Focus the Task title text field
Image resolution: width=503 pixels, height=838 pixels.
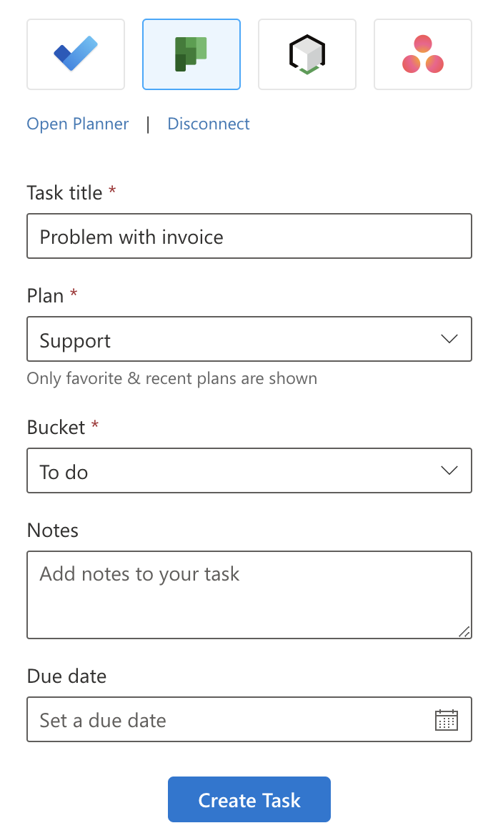tap(249, 236)
